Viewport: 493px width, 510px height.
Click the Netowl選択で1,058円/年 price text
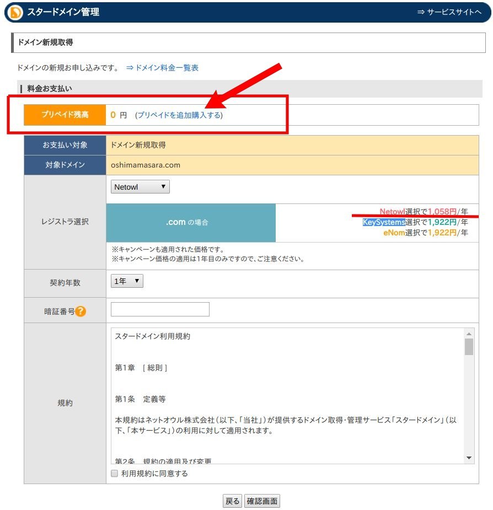tap(424, 211)
